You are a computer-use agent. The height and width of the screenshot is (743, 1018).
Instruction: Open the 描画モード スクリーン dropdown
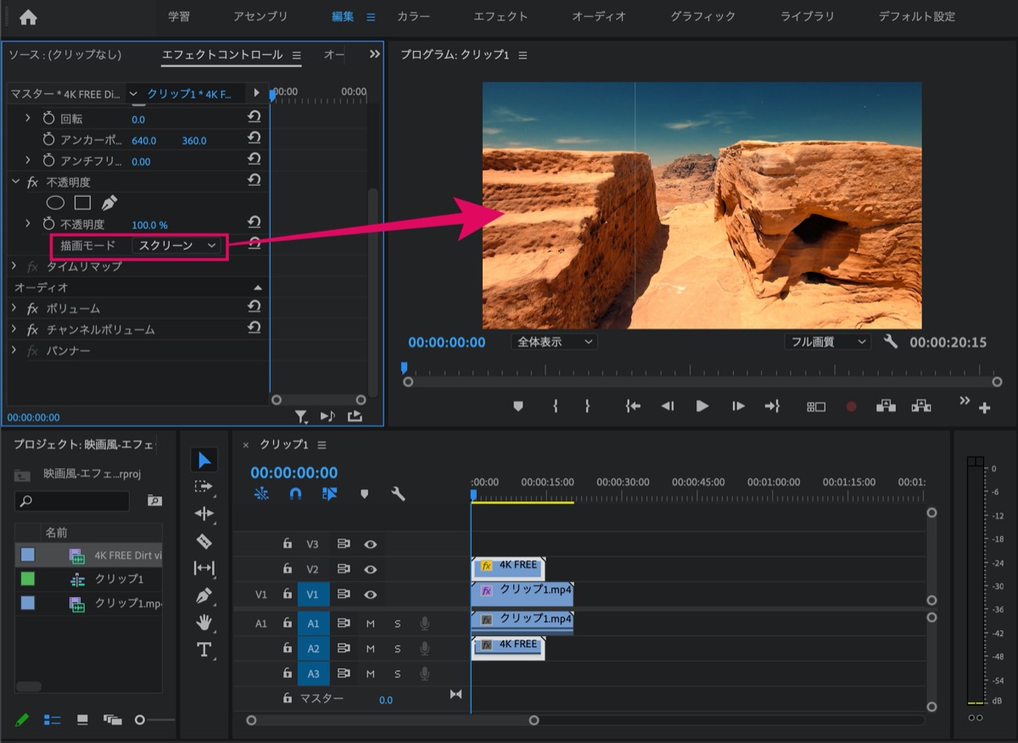coord(177,245)
